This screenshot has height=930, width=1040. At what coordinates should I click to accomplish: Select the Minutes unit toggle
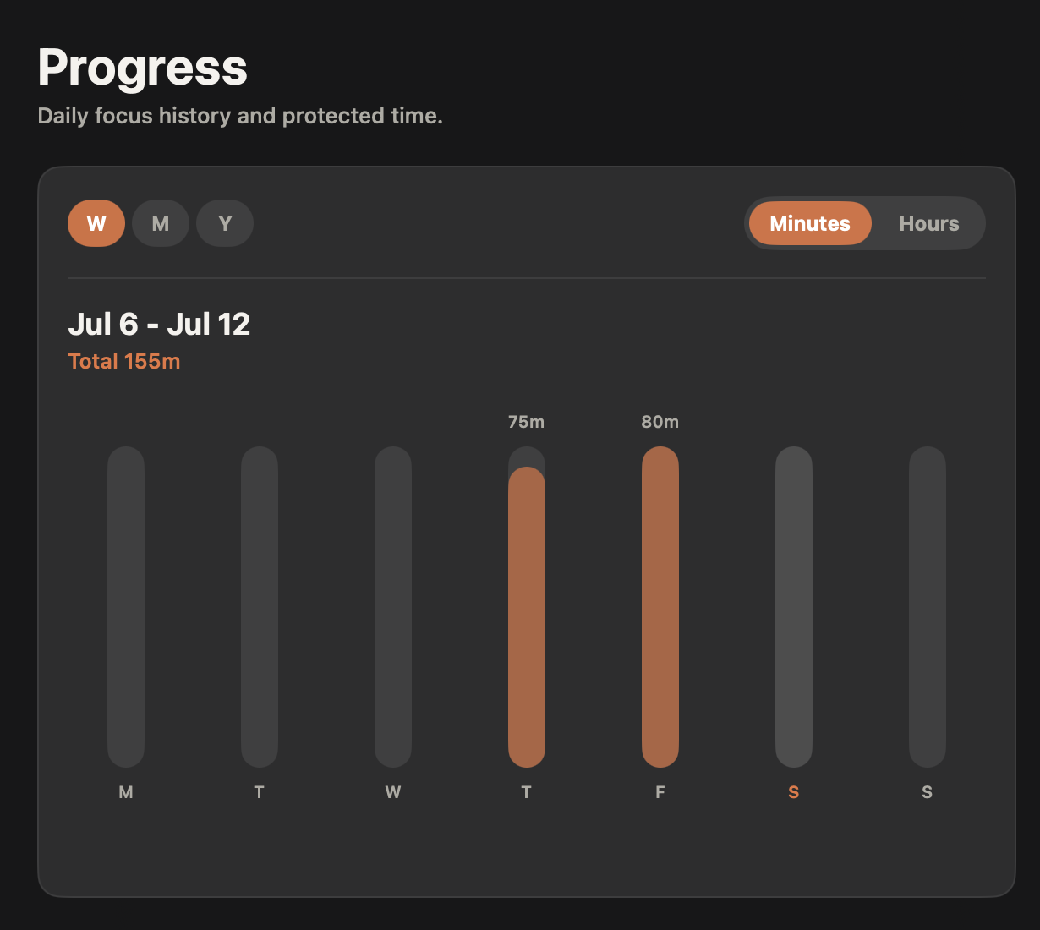coord(810,223)
